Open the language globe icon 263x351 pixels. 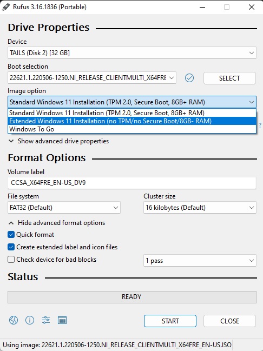(14, 320)
